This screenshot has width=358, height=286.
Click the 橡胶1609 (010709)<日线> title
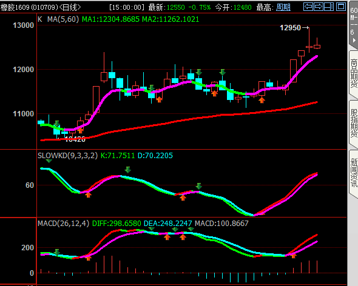(41, 7)
